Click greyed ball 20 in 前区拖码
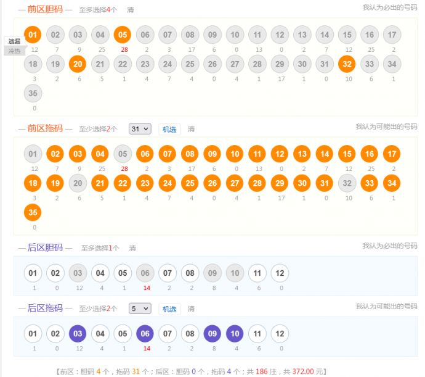This screenshot has height=377, width=425. point(78,183)
